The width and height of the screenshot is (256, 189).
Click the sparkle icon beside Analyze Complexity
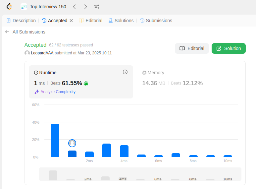tap(36, 92)
